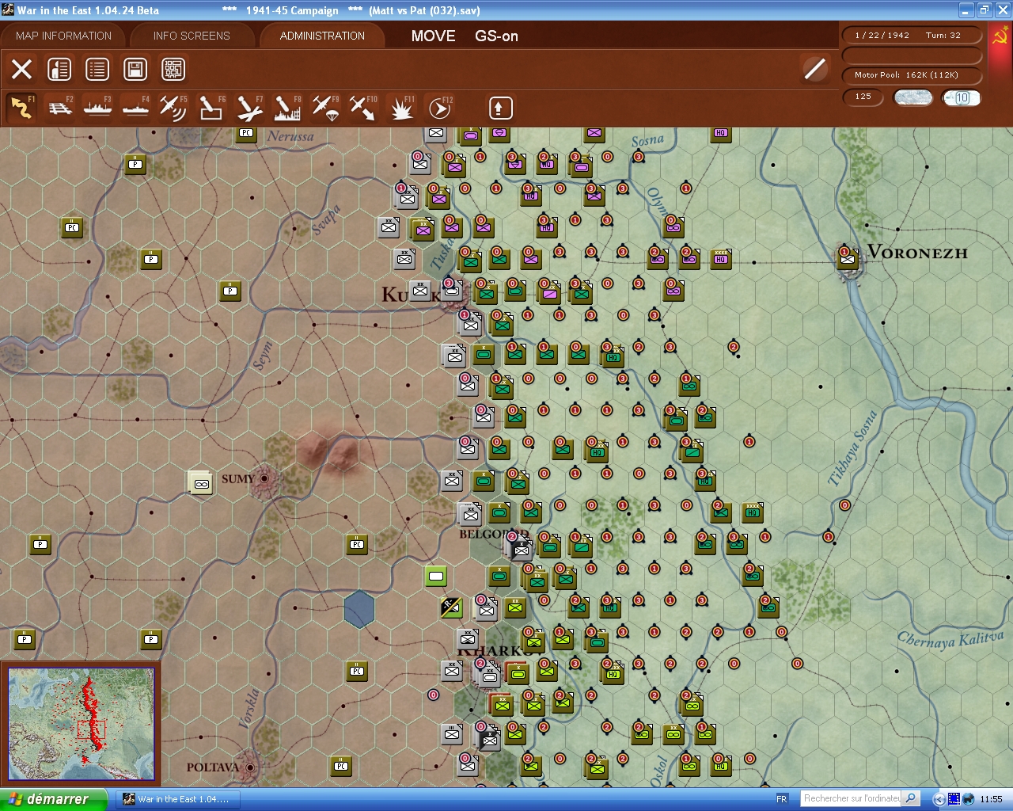
Task: Choose the F3 naval transport ship icon
Action: (98, 108)
